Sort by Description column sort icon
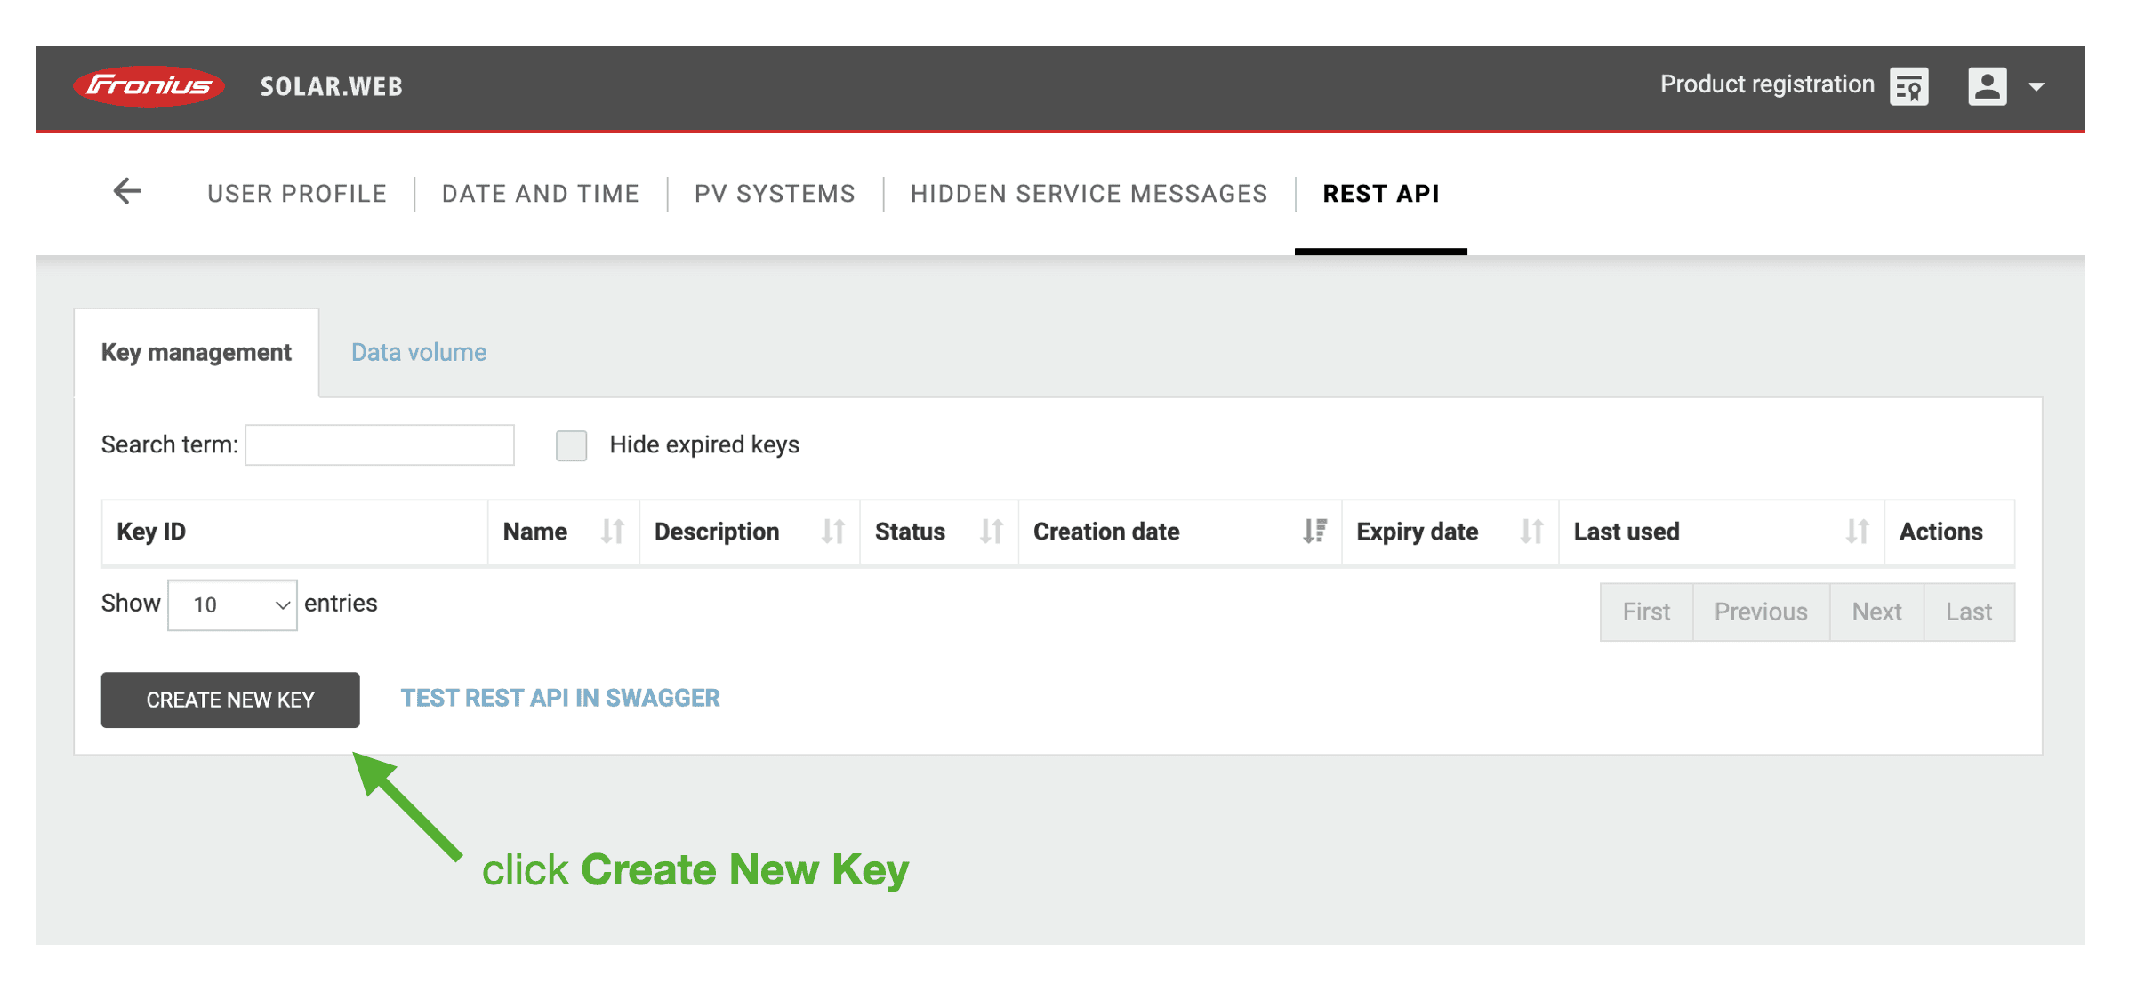Viewport: 2129px width, 1008px height. [x=832, y=532]
